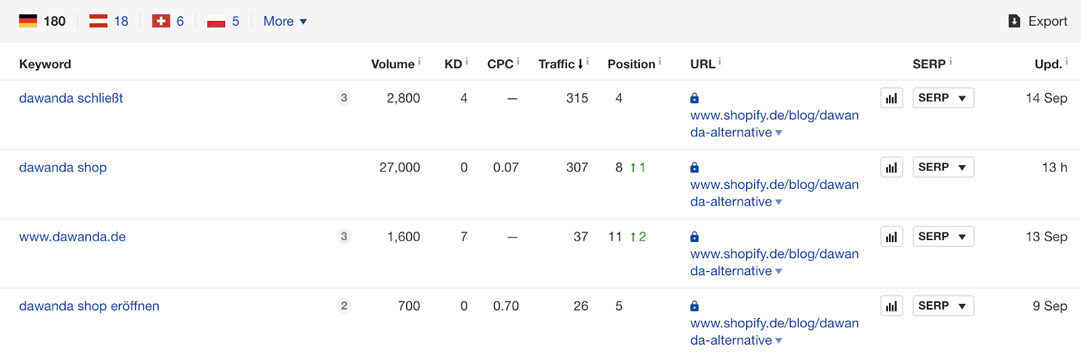Open SERP dropdown for dawanda schließt
Image resolution: width=1081 pixels, height=356 pixels.
(943, 98)
